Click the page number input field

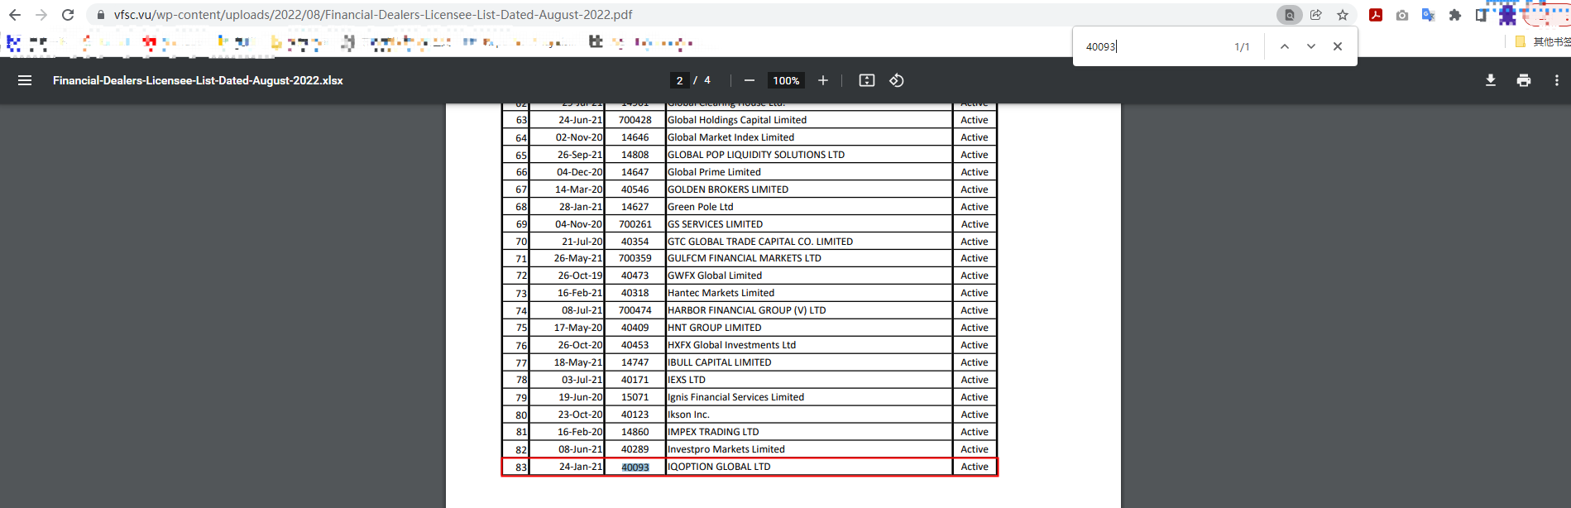[x=679, y=80]
